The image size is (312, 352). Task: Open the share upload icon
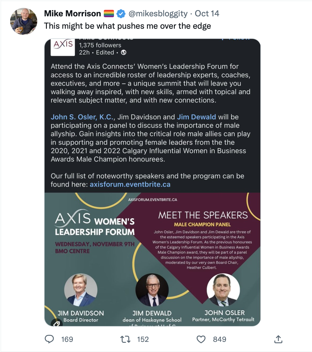point(278,339)
